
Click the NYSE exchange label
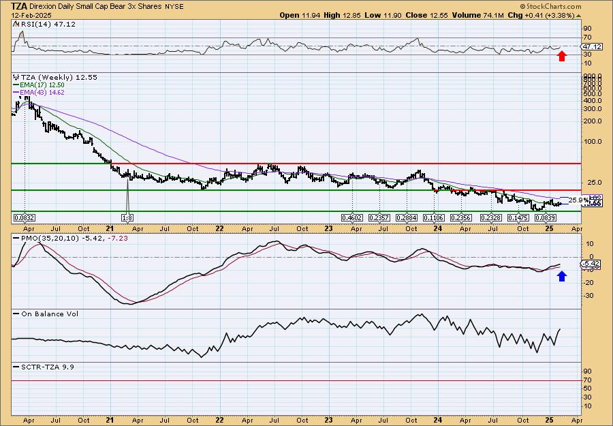(173, 6)
